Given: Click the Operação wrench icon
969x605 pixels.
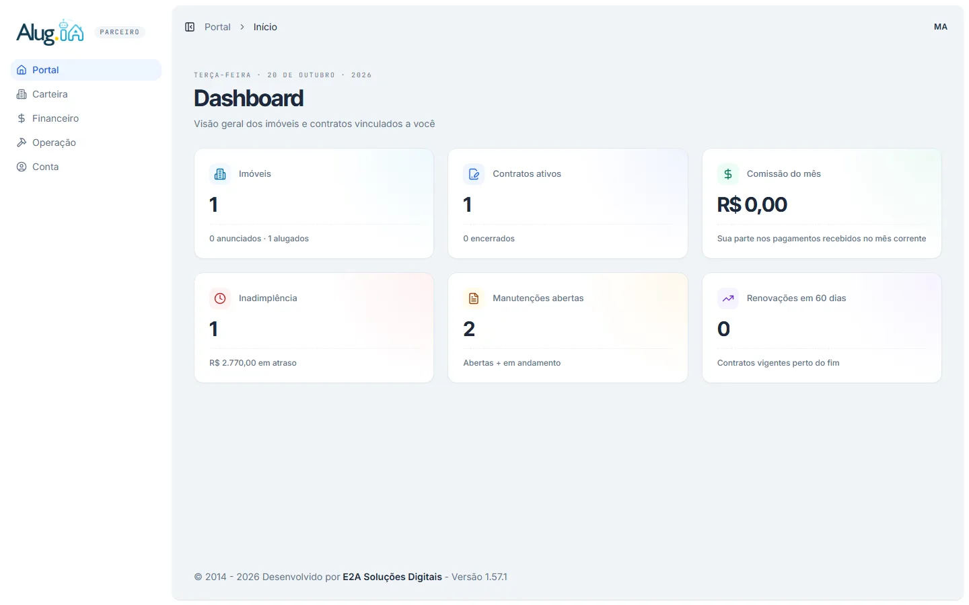Looking at the screenshot, I should point(22,143).
